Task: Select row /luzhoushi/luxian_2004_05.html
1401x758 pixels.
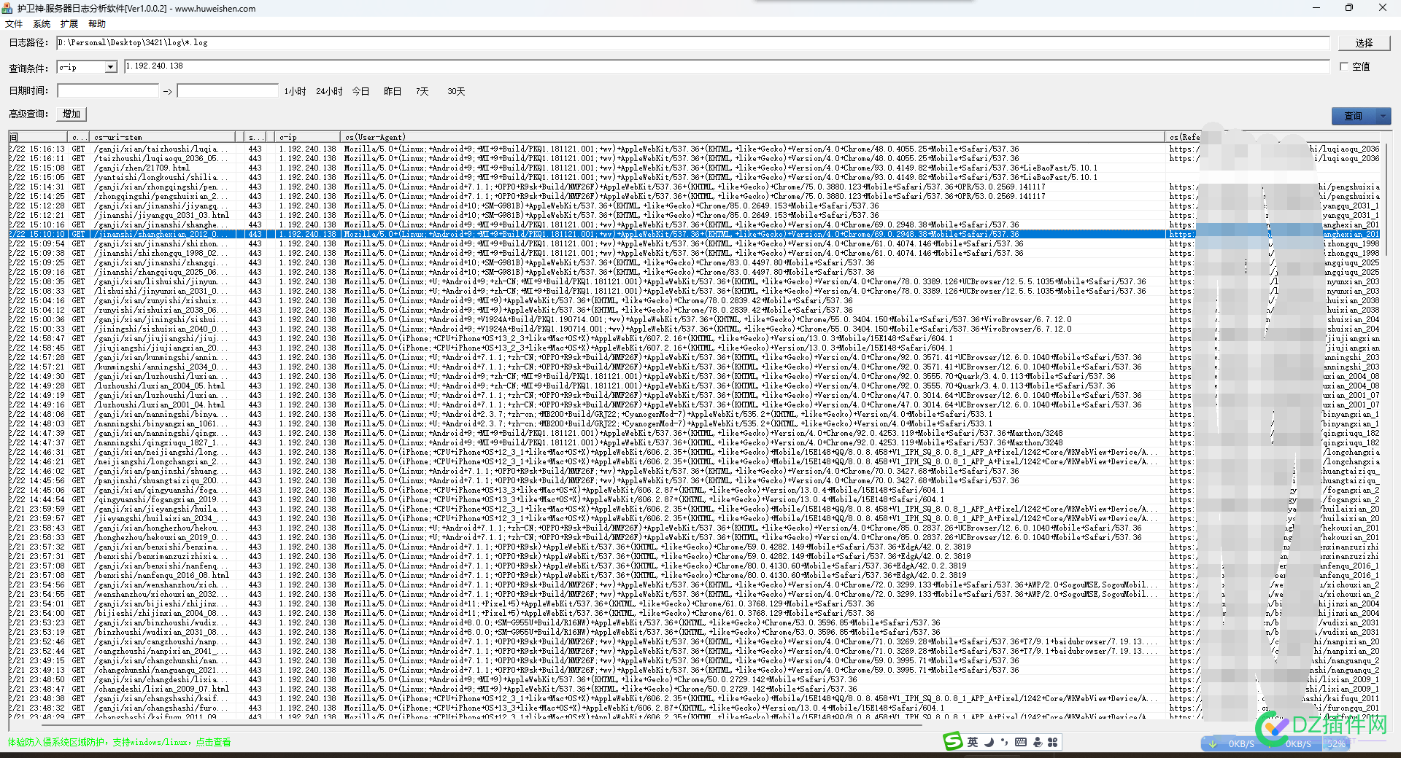Action: coord(694,386)
